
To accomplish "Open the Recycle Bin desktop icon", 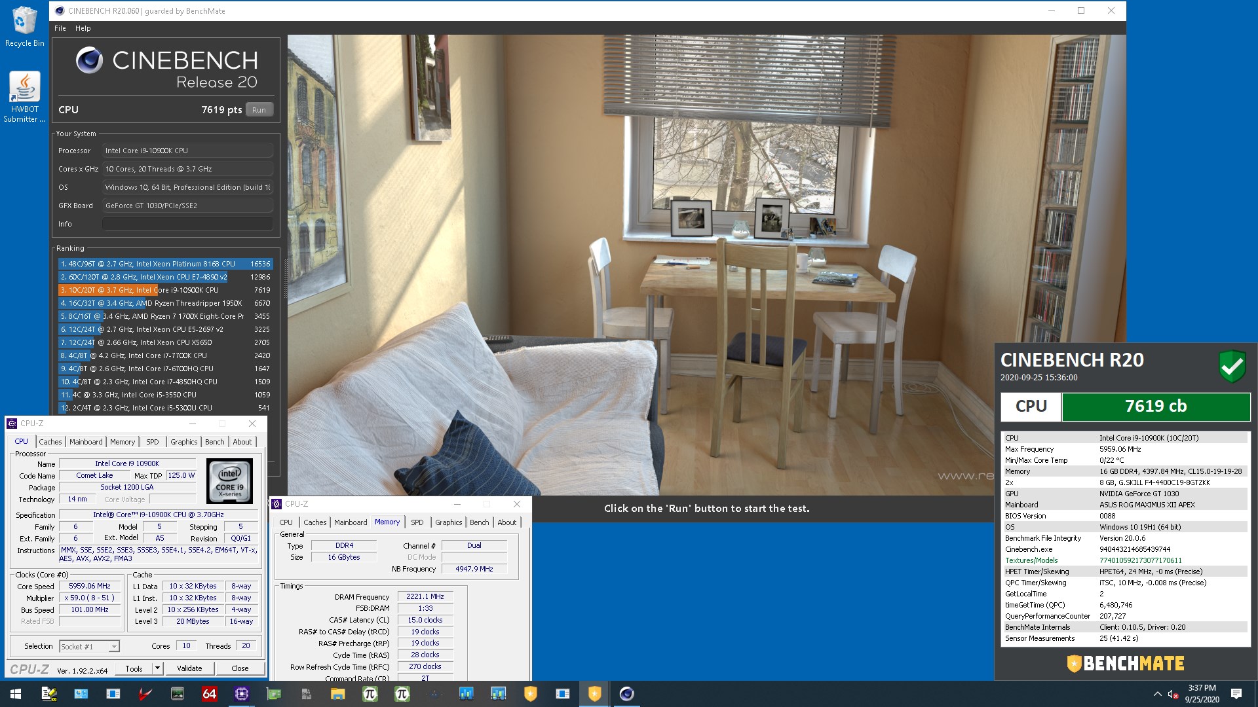I will 24,26.
